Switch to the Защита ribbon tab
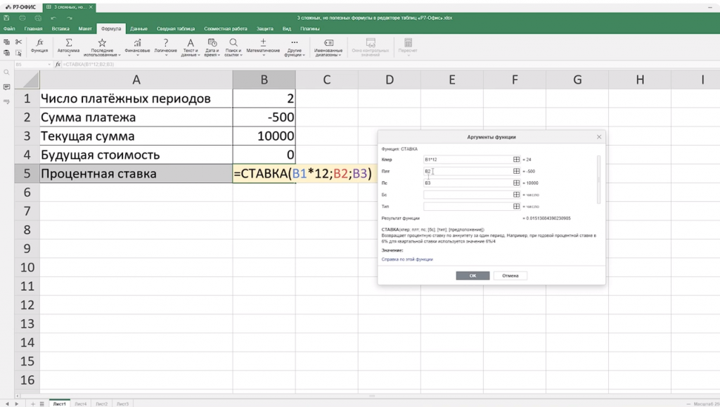Image resolution: width=720 pixels, height=407 pixels. (264, 28)
